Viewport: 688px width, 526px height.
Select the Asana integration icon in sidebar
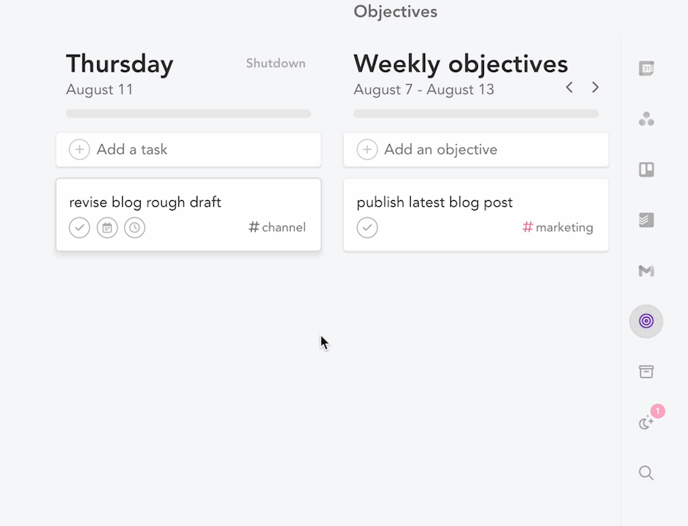646,119
